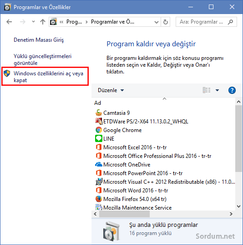
Task: Select the LINE app icon
Action: coord(99,138)
